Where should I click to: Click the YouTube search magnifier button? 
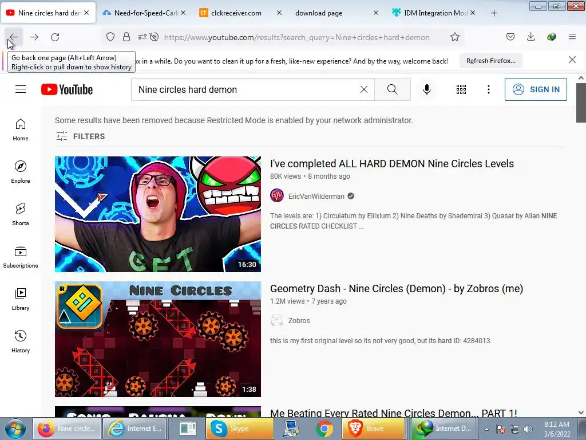(x=393, y=89)
